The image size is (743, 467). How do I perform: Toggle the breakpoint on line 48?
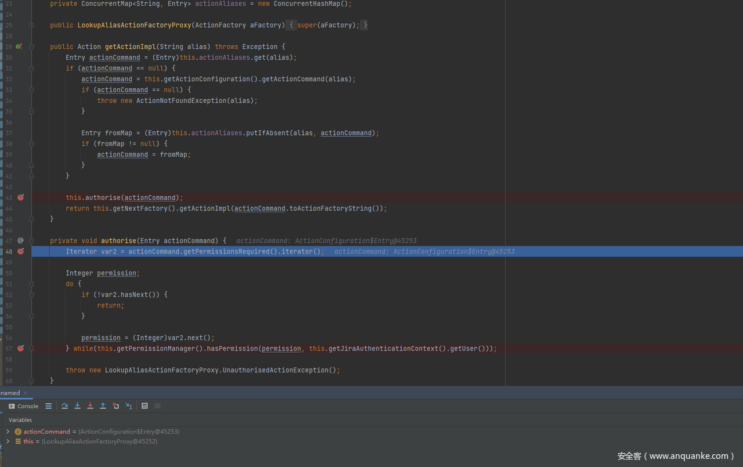click(x=21, y=251)
